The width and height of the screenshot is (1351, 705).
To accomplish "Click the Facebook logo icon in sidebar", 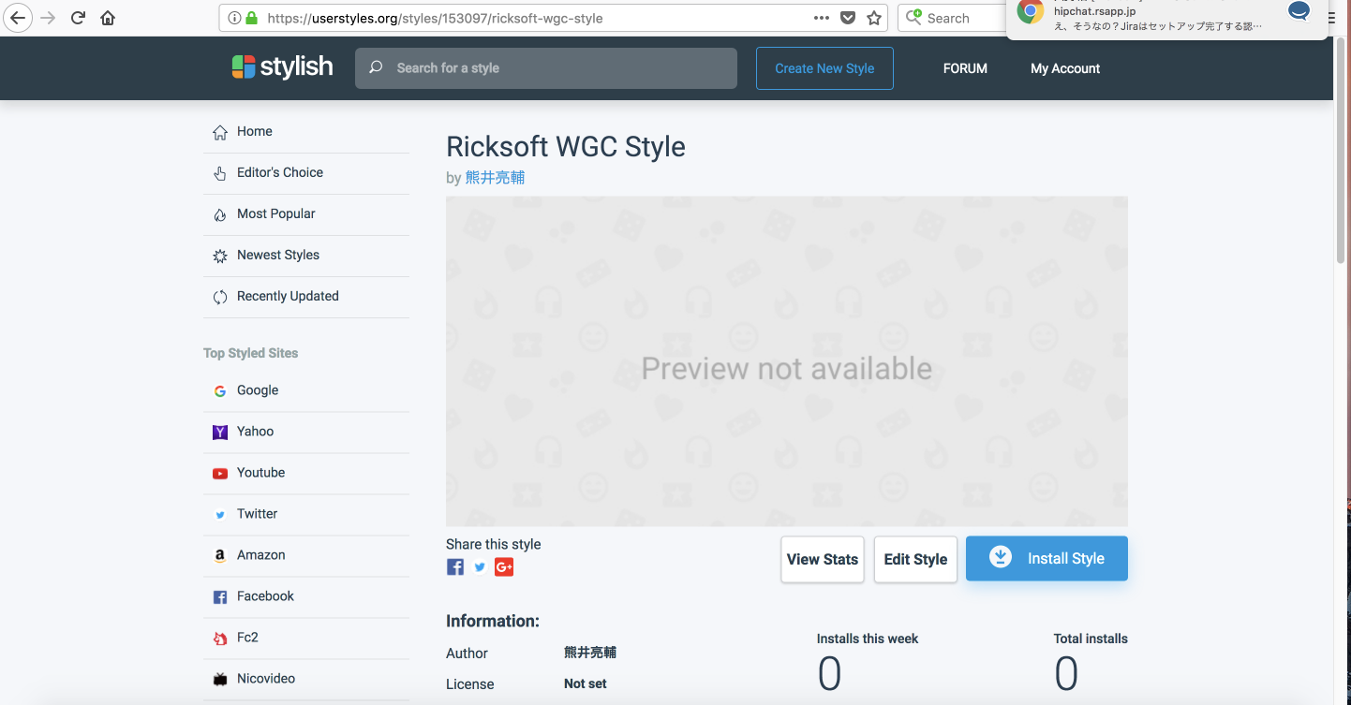I will (x=220, y=597).
